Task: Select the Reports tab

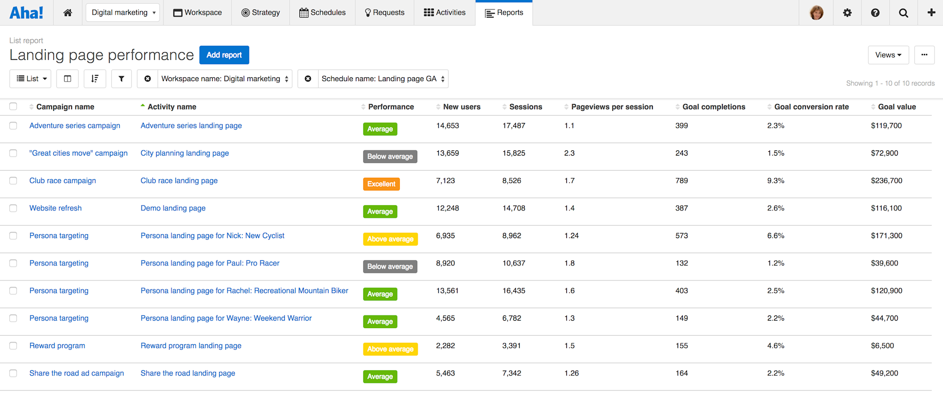Action: tap(504, 13)
